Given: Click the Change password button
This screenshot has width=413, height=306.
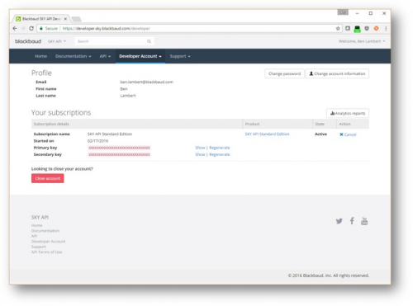Looking at the screenshot, I should click(x=284, y=73).
